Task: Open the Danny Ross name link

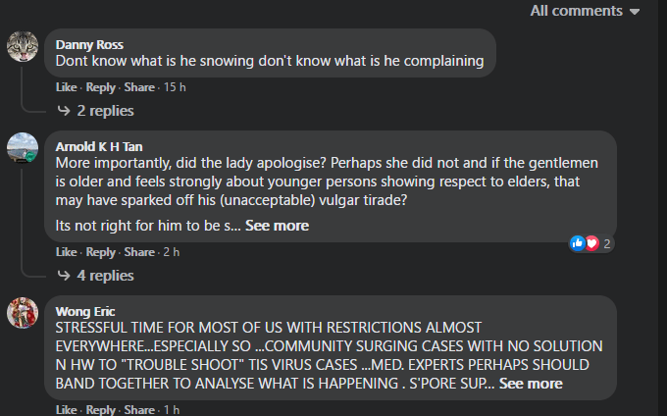Action: click(x=89, y=45)
